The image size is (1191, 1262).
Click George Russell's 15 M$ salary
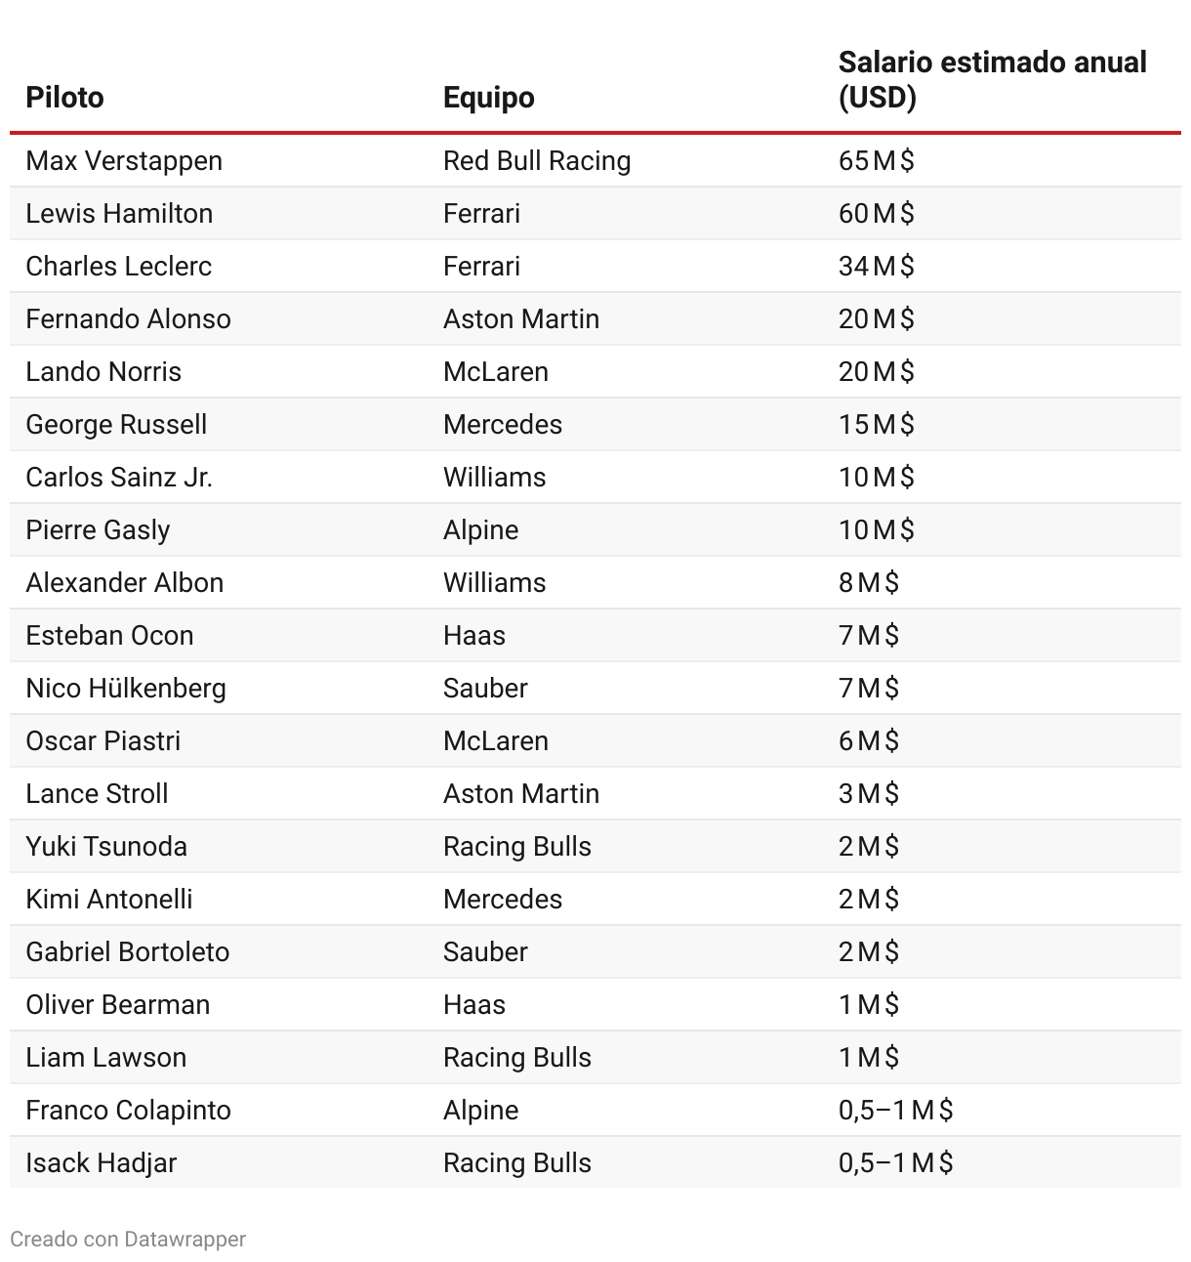click(876, 425)
